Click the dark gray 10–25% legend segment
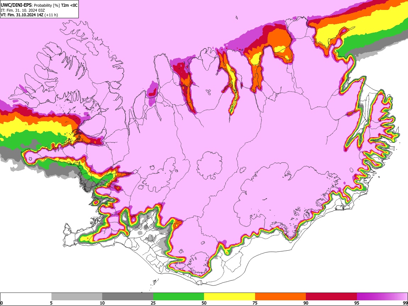Image resolution: width=408 pixels, height=306 pixels. 128,296
